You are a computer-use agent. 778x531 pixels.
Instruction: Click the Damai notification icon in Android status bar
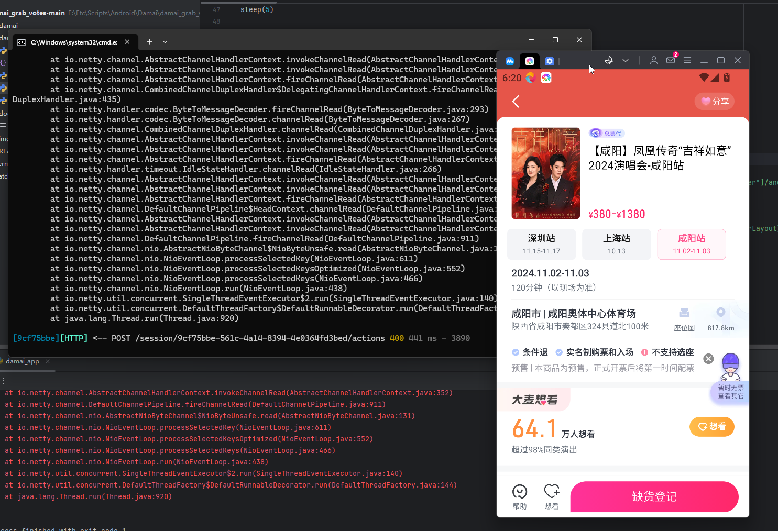pos(546,78)
